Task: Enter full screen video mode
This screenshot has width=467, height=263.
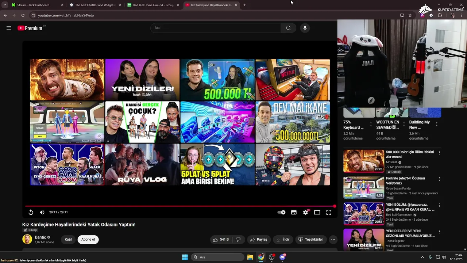Action: (x=329, y=212)
